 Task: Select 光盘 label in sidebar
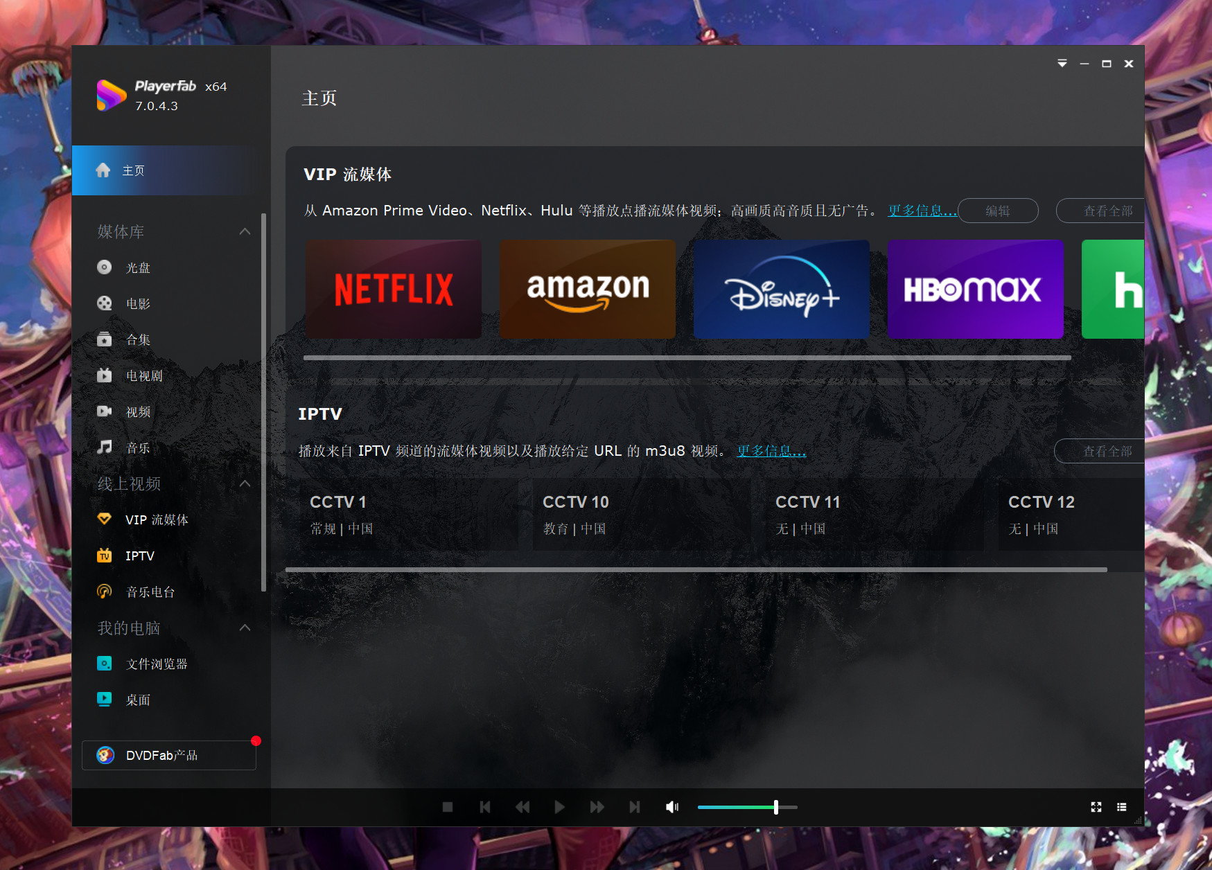138,268
